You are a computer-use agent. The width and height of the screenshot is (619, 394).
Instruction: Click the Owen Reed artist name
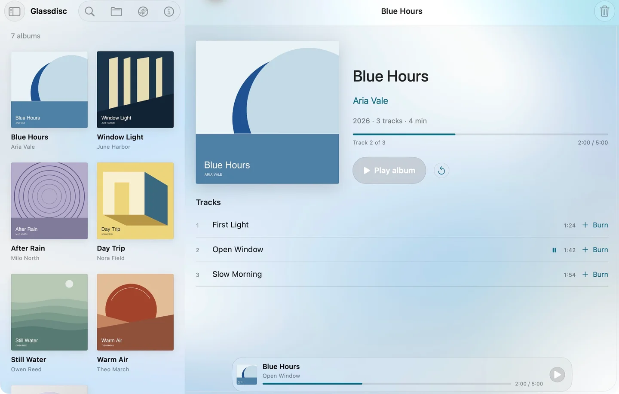pyautogui.click(x=27, y=370)
